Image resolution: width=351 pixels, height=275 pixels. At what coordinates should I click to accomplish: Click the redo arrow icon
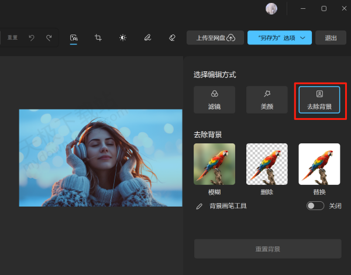click(x=49, y=37)
